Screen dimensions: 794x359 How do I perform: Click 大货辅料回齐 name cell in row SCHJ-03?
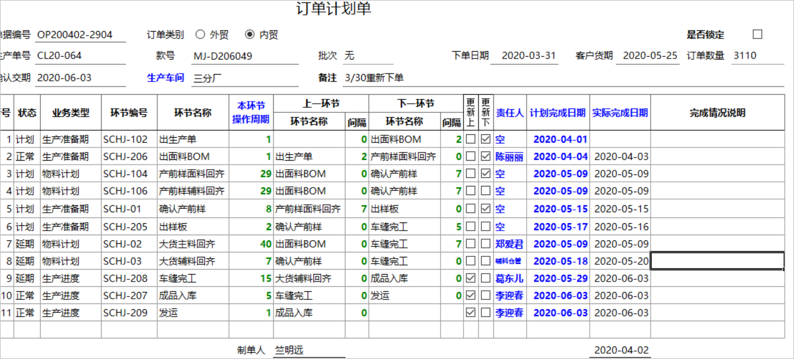pyautogui.click(x=193, y=261)
